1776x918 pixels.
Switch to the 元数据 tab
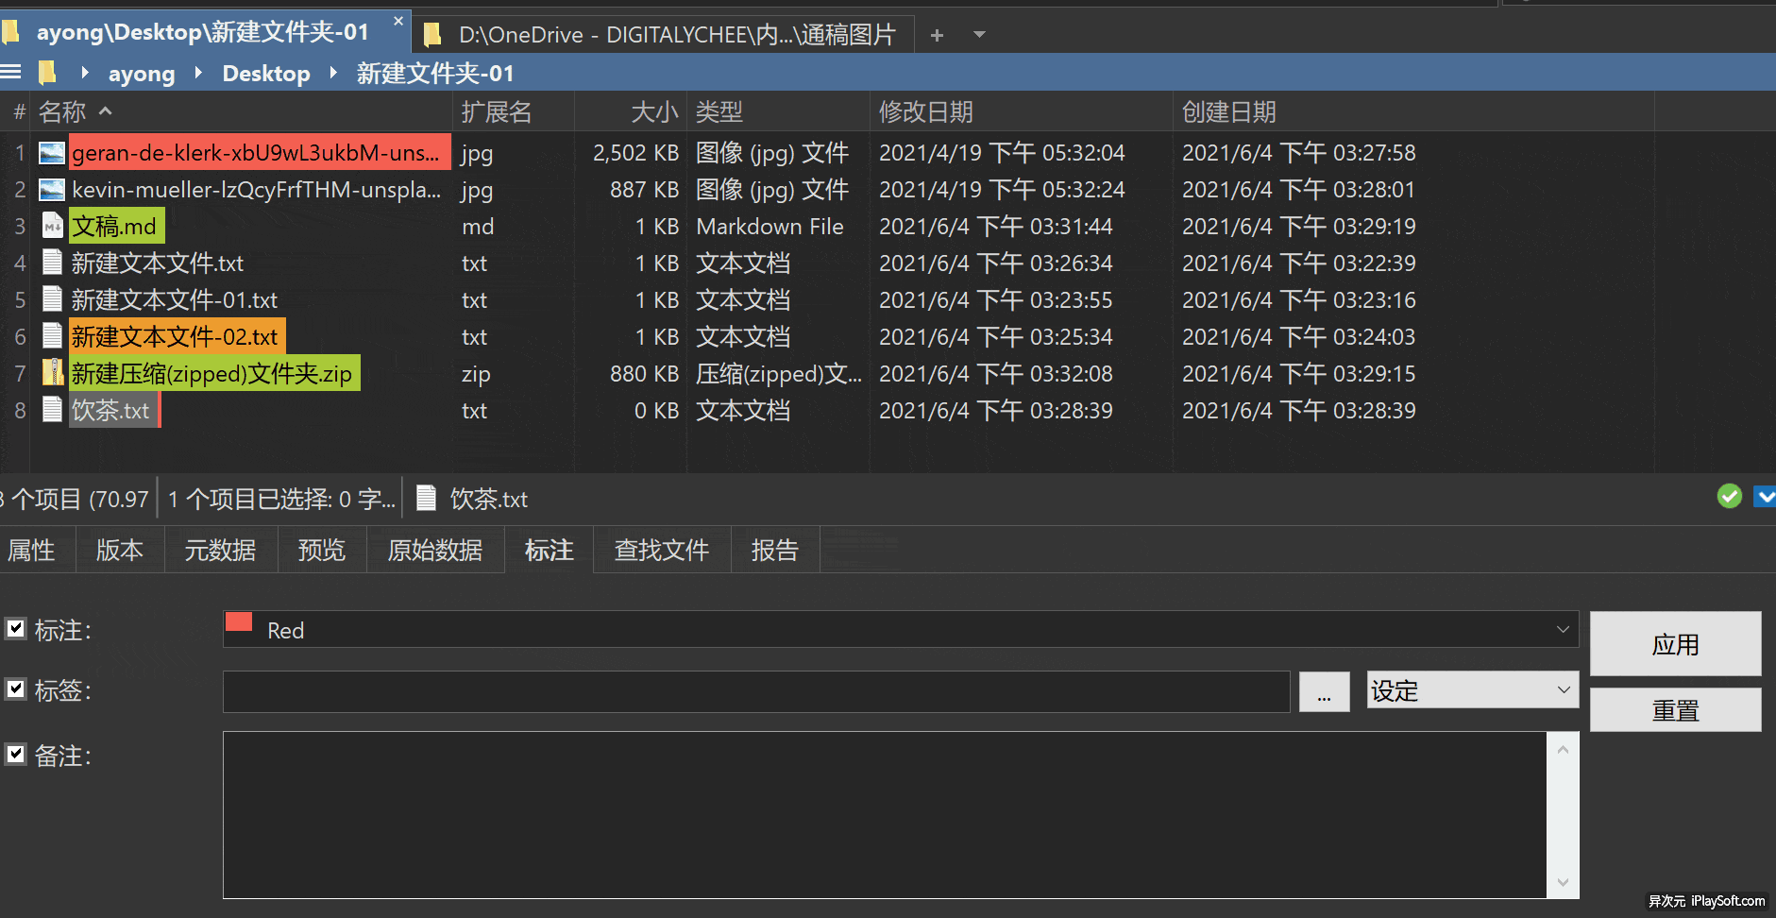coord(220,550)
